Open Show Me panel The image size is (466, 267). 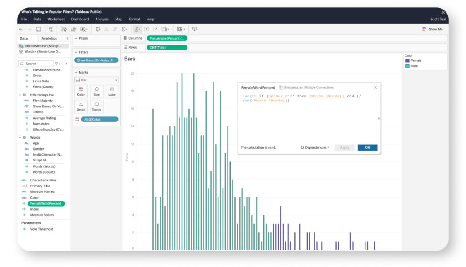pos(432,29)
